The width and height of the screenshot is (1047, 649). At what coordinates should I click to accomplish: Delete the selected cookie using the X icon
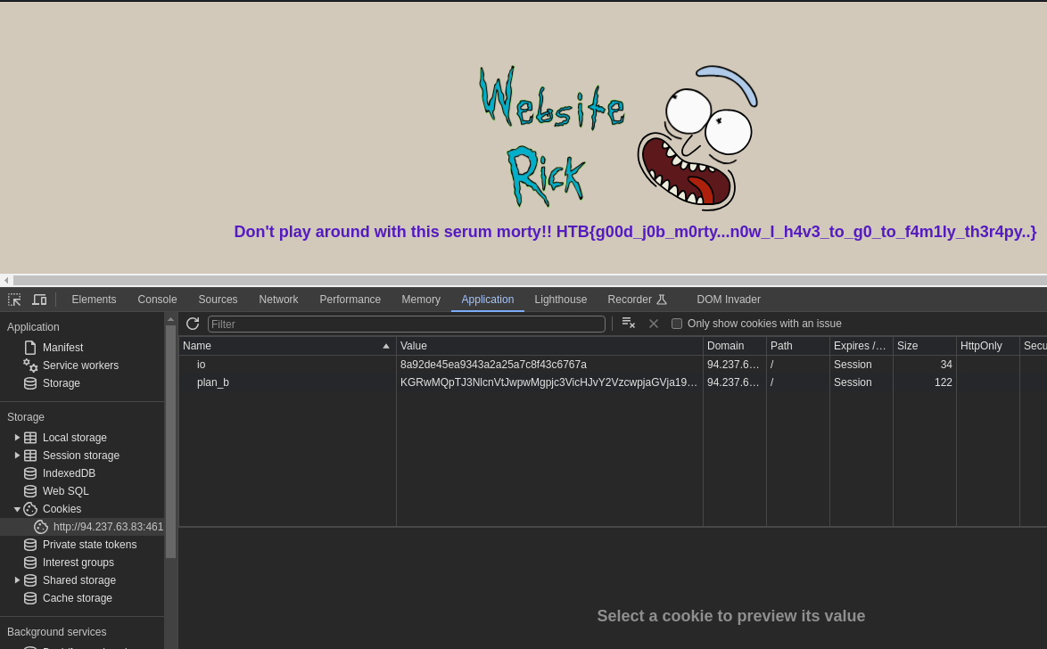pyautogui.click(x=654, y=324)
